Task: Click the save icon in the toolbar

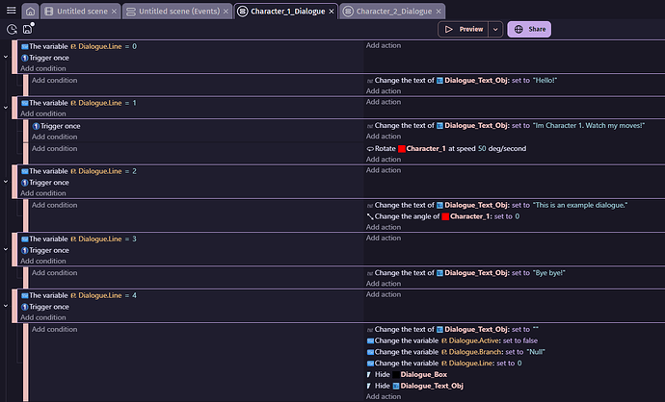Action: (x=28, y=30)
